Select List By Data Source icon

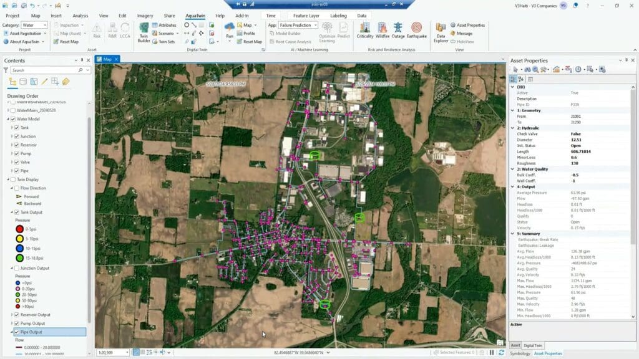pos(23,82)
